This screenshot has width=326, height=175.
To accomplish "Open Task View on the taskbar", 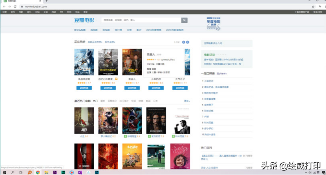I will 21,173.
